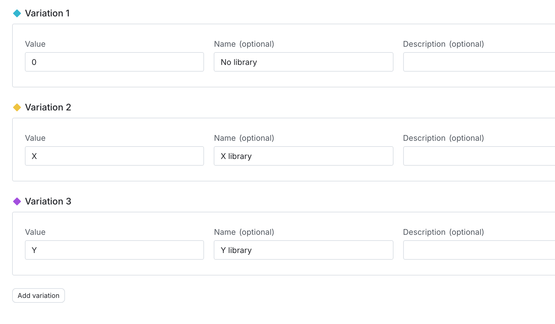
Task: Click the Value label above the Y field
Action: tap(35, 232)
